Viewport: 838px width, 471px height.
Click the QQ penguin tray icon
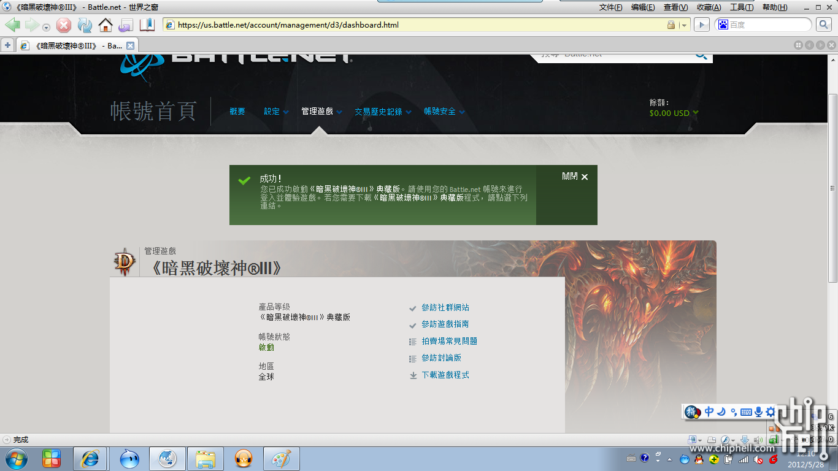700,459
